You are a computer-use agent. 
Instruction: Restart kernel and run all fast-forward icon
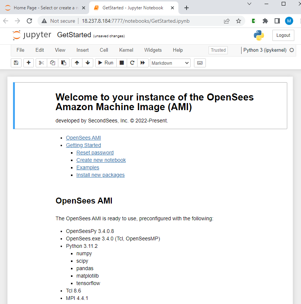[143, 63]
